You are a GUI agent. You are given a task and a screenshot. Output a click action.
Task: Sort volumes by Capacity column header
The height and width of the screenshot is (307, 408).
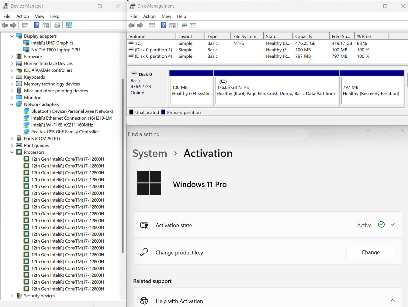pyautogui.click(x=311, y=36)
